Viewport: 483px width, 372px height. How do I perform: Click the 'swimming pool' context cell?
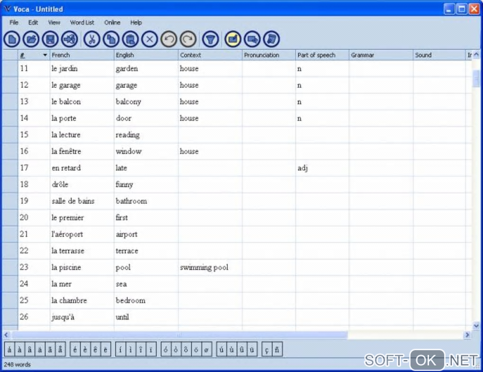[210, 267]
